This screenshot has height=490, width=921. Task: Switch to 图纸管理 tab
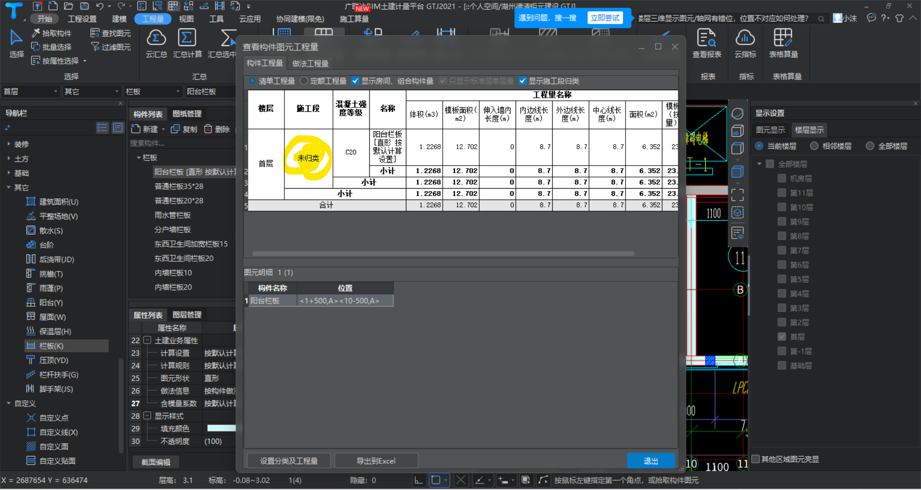tap(187, 114)
